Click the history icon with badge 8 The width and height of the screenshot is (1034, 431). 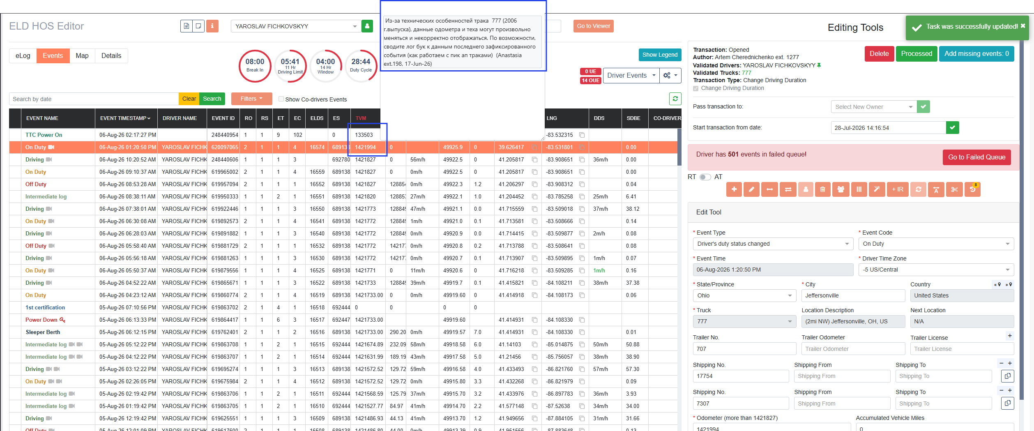click(972, 189)
